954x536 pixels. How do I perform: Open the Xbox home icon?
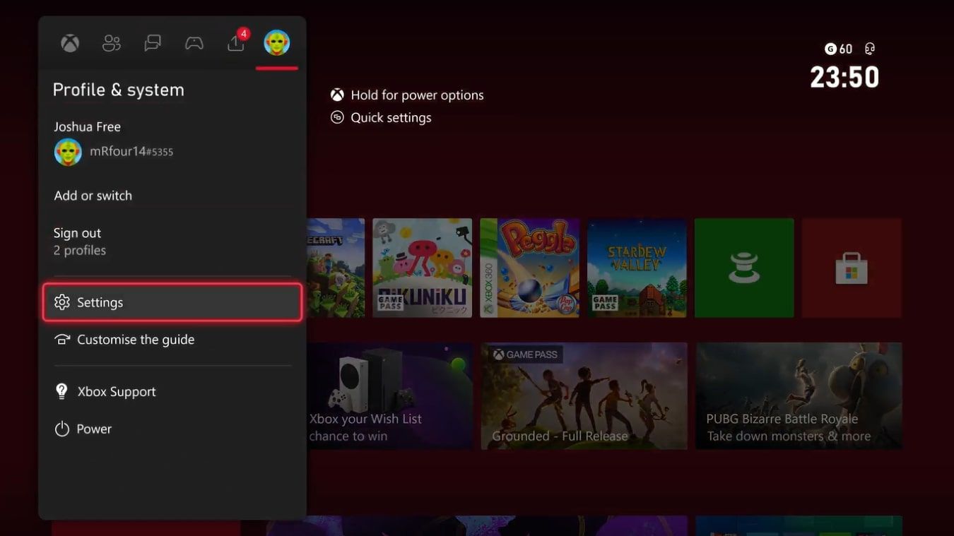point(69,42)
